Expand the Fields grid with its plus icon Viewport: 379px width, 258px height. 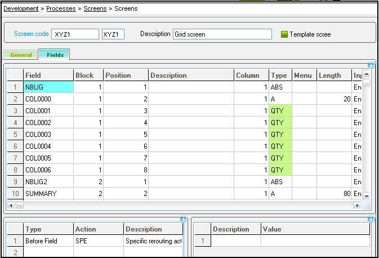371,65
